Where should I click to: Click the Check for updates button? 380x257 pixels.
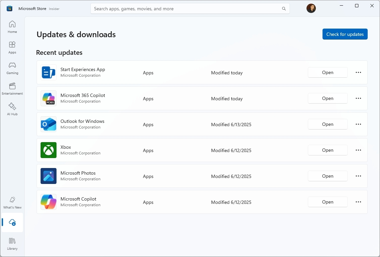pyautogui.click(x=345, y=34)
